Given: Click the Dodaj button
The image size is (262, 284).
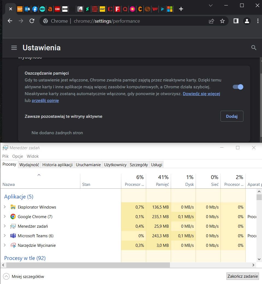Looking at the screenshot, I should [232, 116].
